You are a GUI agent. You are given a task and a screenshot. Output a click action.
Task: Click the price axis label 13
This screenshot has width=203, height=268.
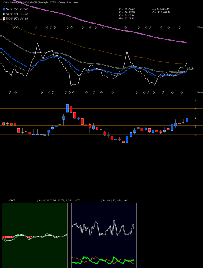pos(194,126)
